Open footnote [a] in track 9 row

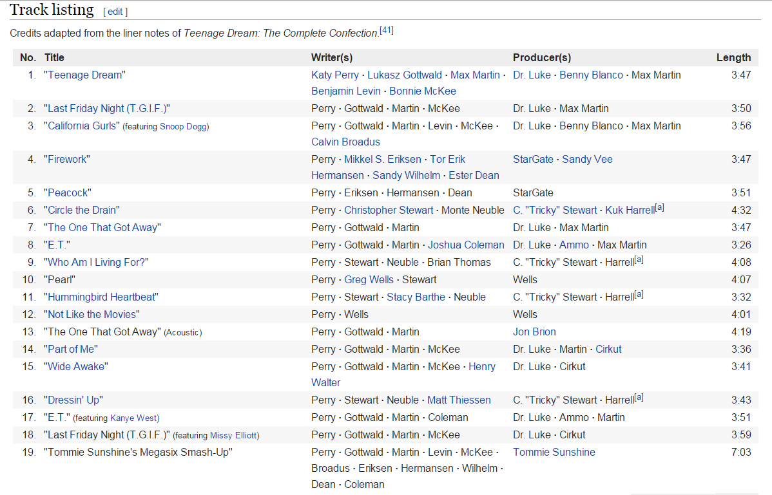coord(639,259)
